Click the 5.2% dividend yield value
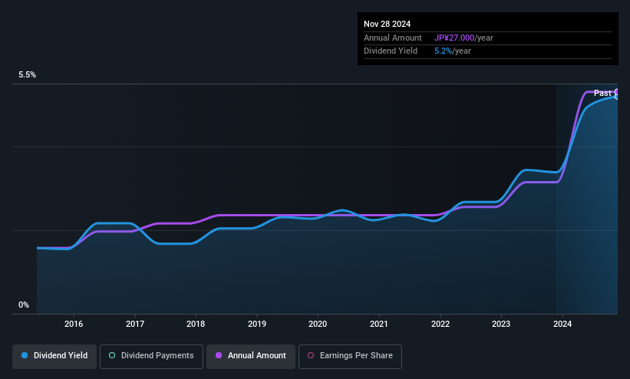The image size is (630, 379). (444, 51)
